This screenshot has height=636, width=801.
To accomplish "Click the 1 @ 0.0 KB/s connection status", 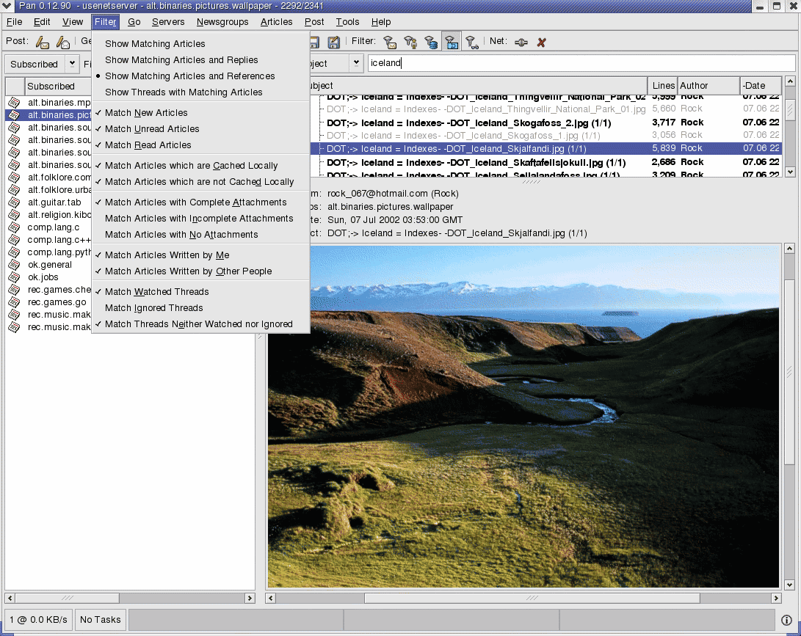I will click(x=38, y=620).
